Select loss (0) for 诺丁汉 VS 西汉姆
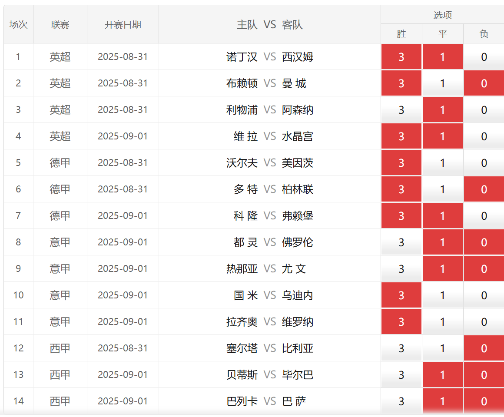504x417 pixels. coord(484,57)
